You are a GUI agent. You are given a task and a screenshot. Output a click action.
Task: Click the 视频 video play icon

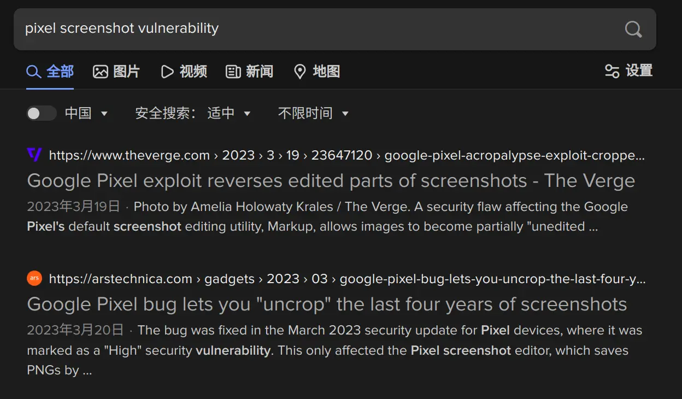167,72
